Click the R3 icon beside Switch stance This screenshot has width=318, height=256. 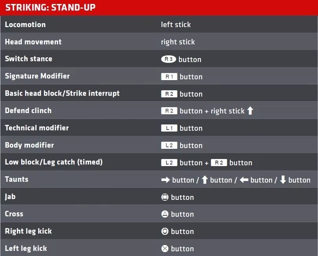coord(168,59)
